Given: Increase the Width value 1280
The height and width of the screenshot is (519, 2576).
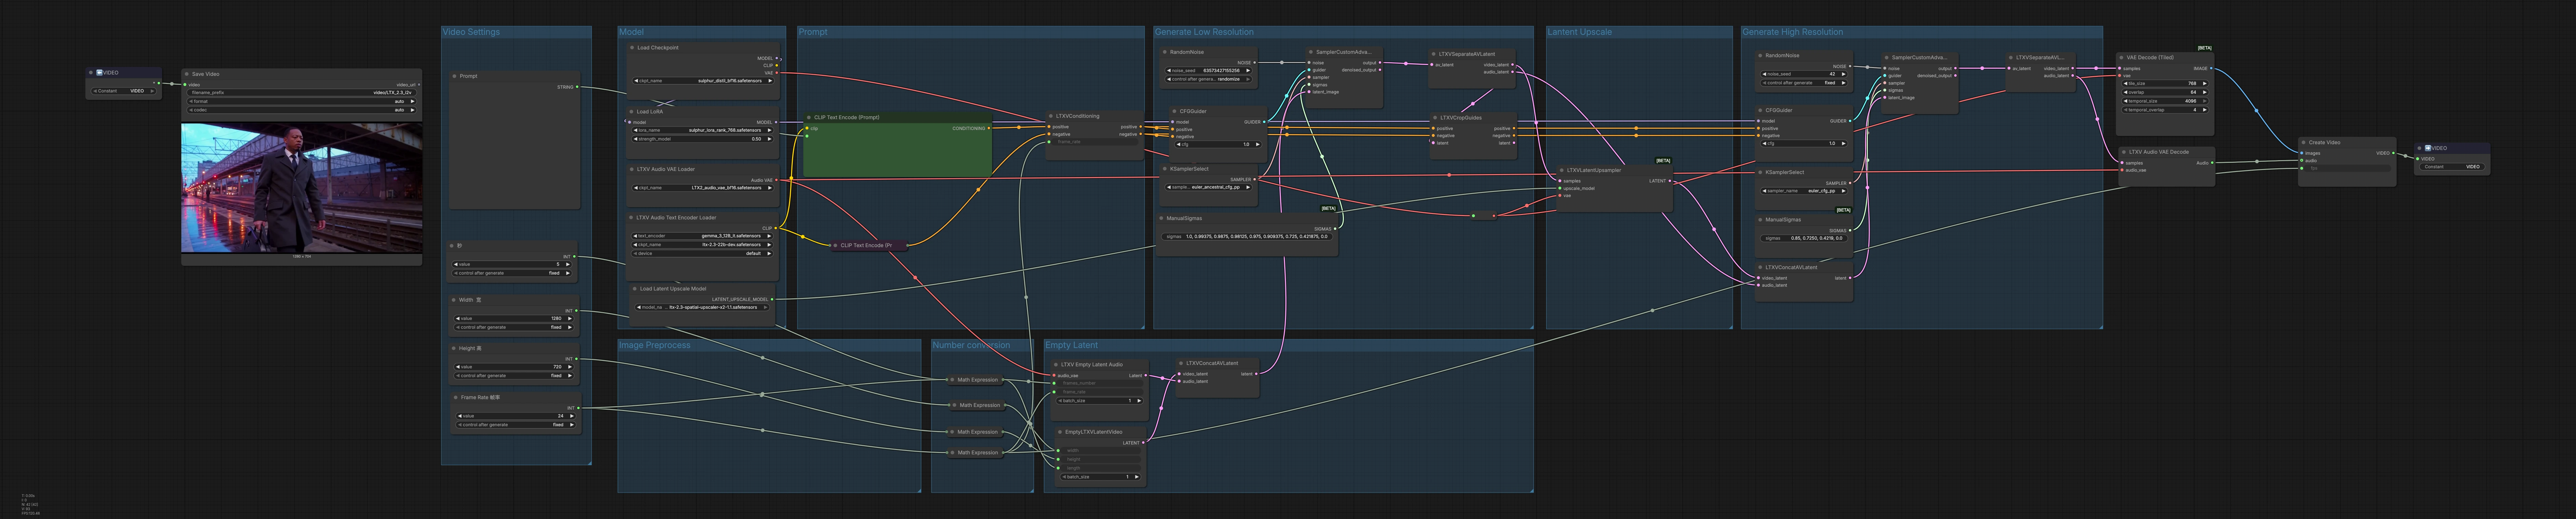Looking at the screenshot, I should click(x=570, y=318).
